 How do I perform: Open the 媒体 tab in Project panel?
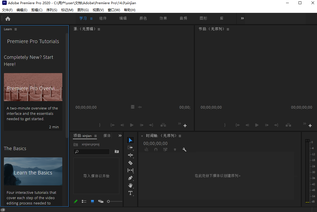pyautogui.click(x=107, y=136)
